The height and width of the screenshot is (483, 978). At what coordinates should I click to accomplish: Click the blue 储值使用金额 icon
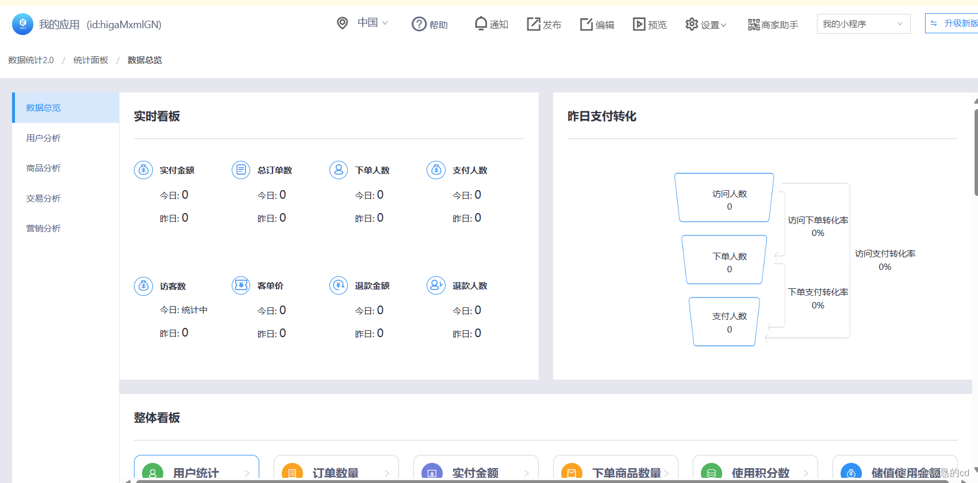click(x=851, y=471)
